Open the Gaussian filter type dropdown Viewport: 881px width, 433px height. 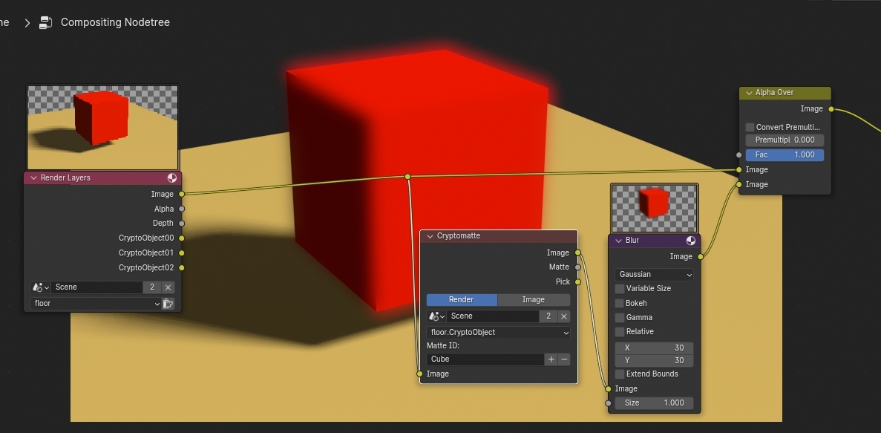[654, 274]
